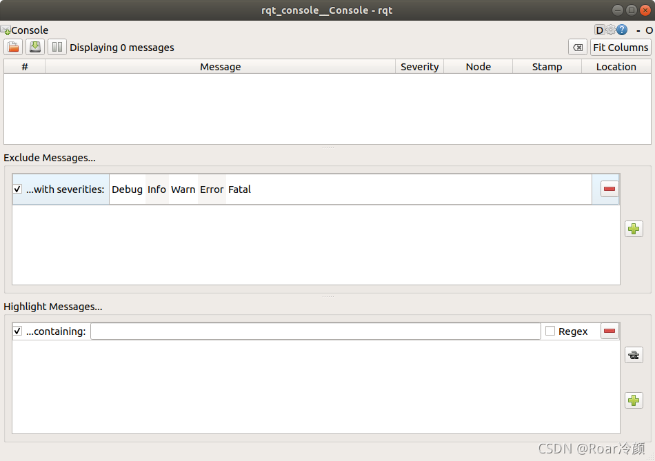The width and height of the screenshot is (655, 461).
Task: Load messages from file using folder icon
Action: [13, 47]
